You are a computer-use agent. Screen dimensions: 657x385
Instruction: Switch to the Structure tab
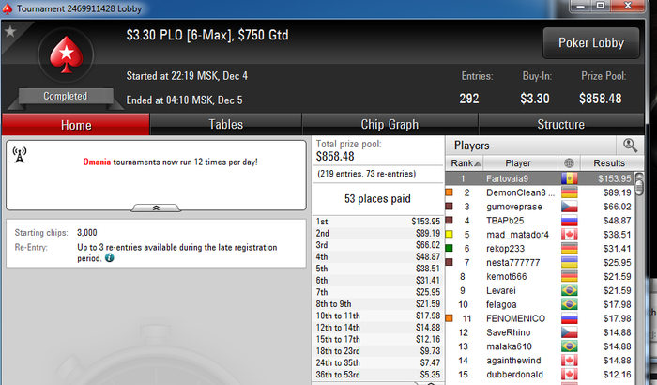pos(560,125)
